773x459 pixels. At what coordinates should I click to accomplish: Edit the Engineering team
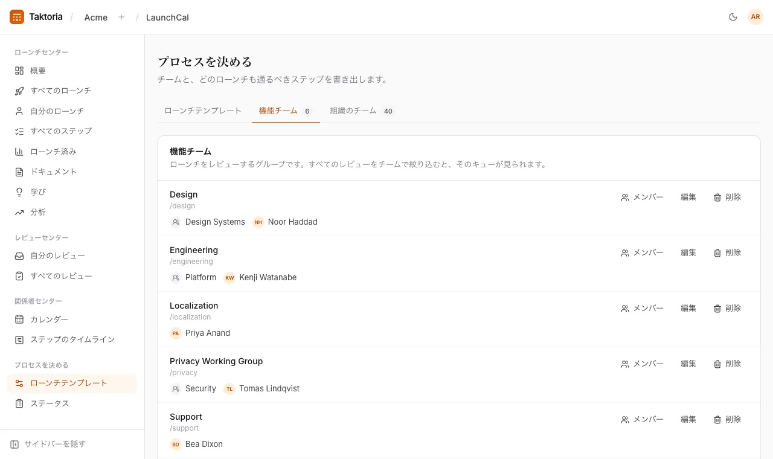pyautogui.click(x=688, y=252)
